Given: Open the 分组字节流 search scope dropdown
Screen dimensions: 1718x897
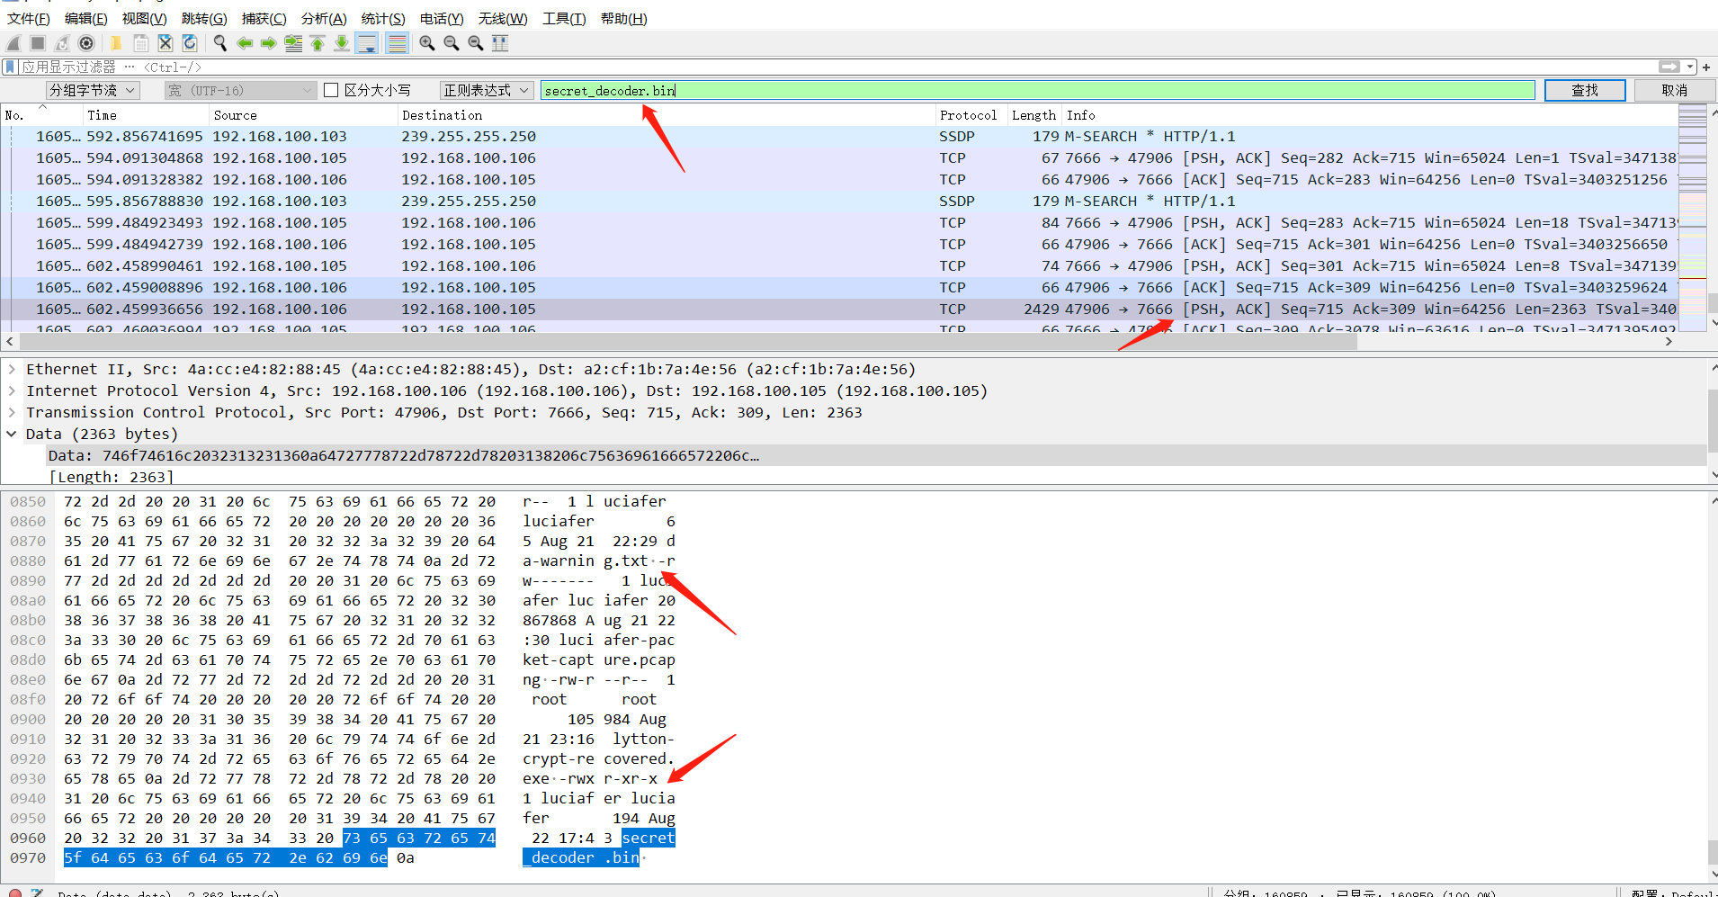Looking at the screenshot, I should pyautogui.click(x=93, y=90).
